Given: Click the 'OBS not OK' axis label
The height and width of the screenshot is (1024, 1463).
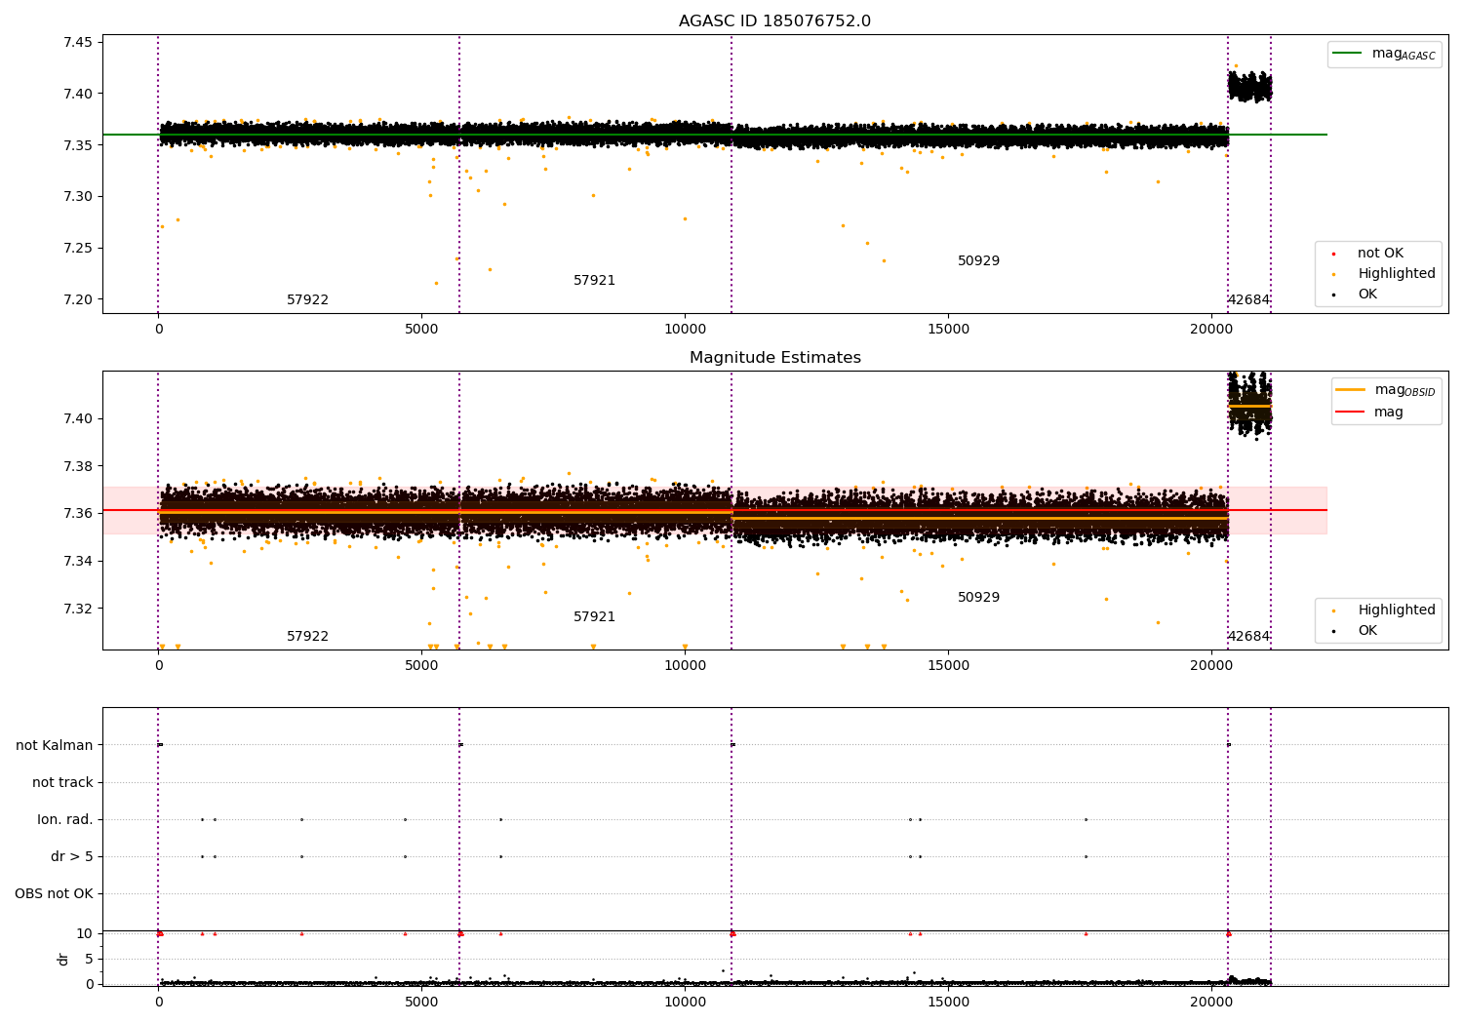Looking at the screenshot, I should tap(55, 893).
